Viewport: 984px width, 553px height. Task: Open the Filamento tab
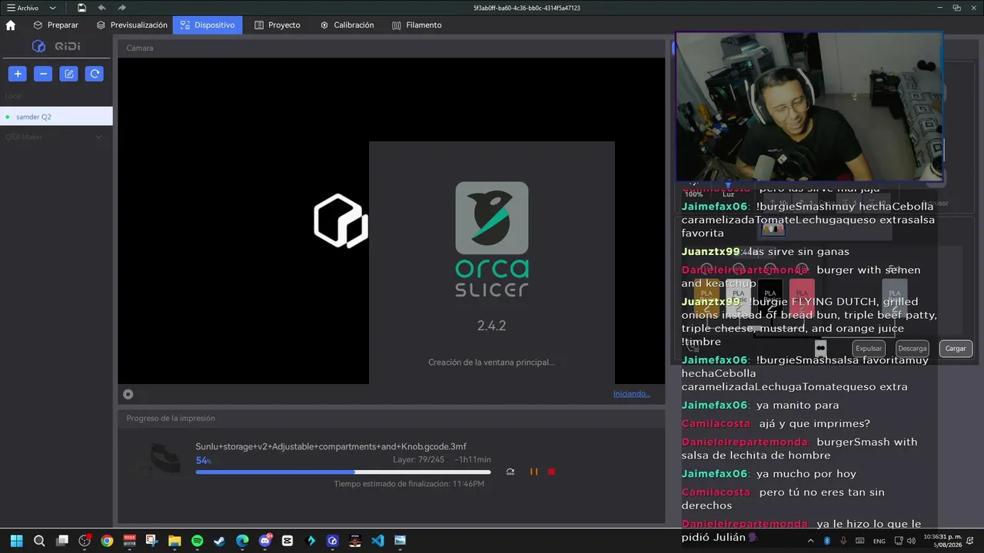click(417, 25)
